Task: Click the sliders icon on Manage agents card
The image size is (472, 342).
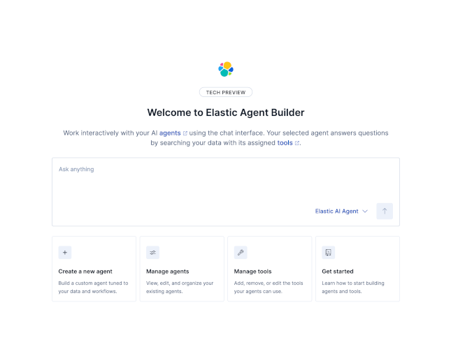Action: point(153,253)
